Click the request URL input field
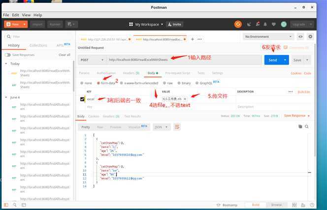This screenshot has width=327, height=210. coord(184,60)
